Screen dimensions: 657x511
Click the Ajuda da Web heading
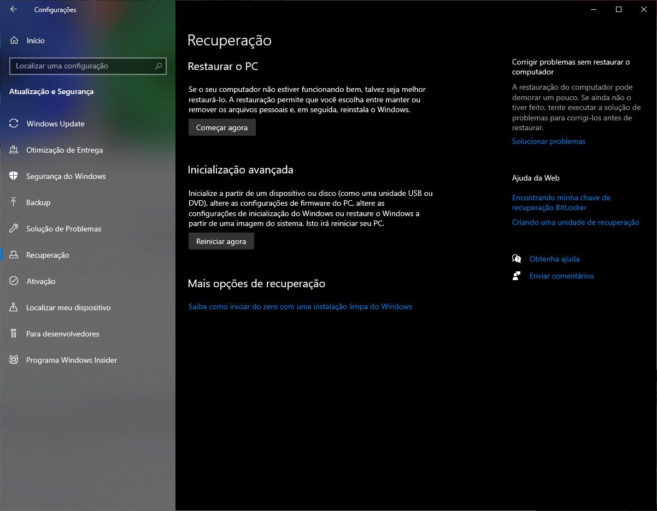(x=536, y=178)
